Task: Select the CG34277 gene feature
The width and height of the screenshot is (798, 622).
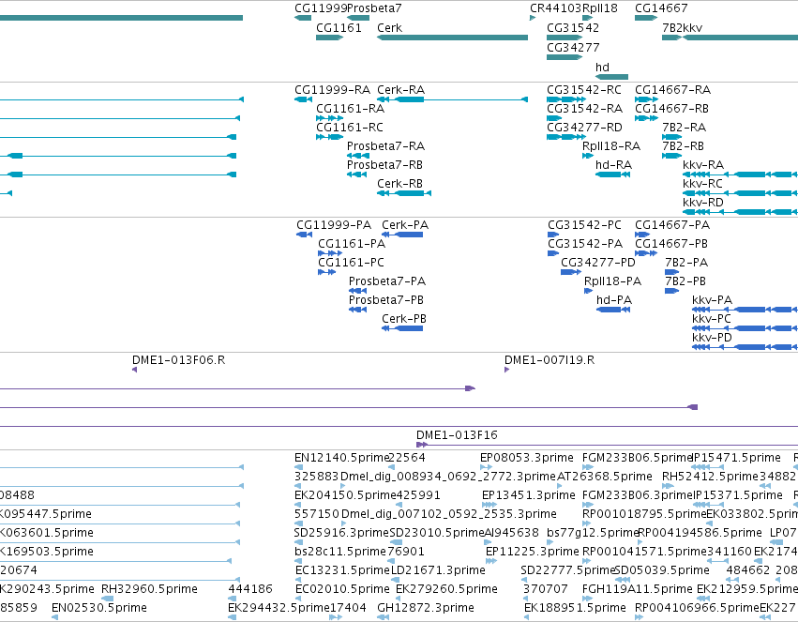Action: 565,57
